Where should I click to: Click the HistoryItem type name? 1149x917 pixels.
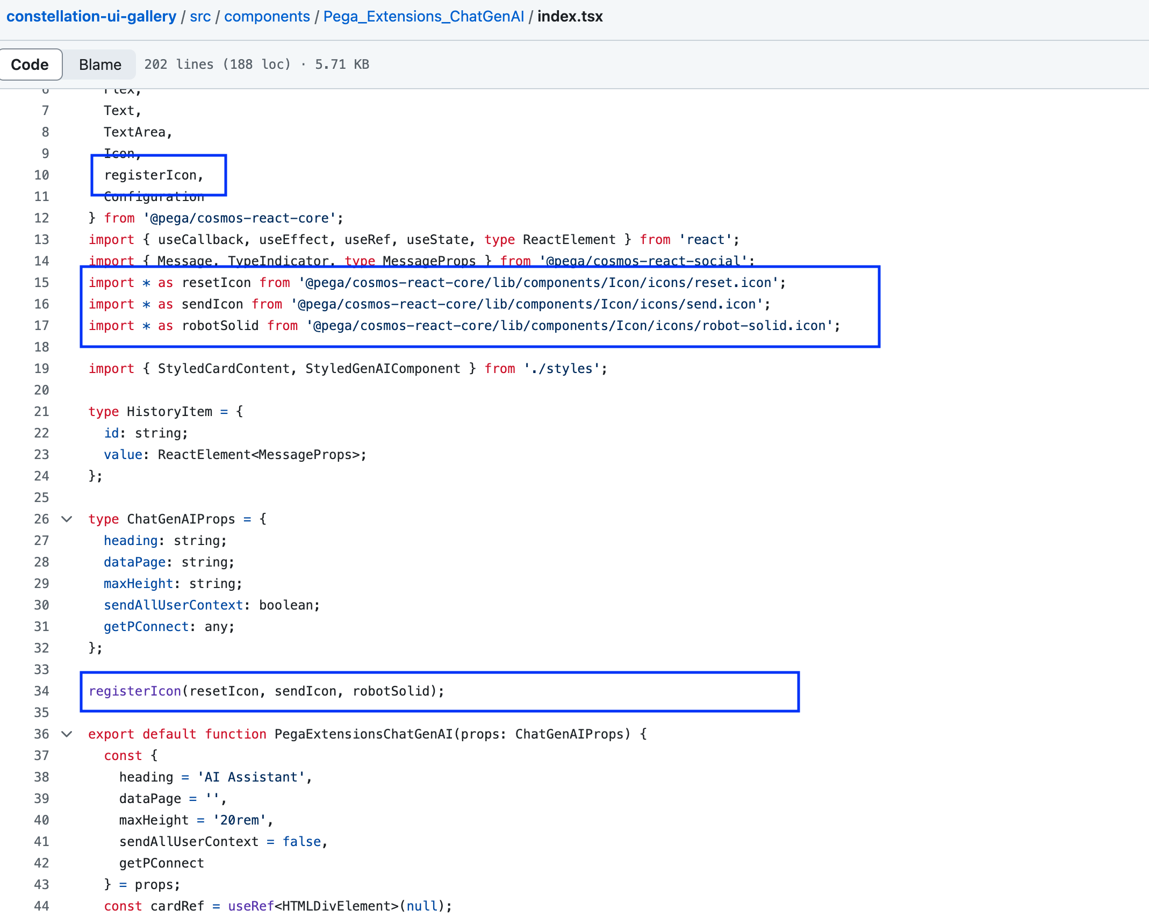[x=169, y=412]
